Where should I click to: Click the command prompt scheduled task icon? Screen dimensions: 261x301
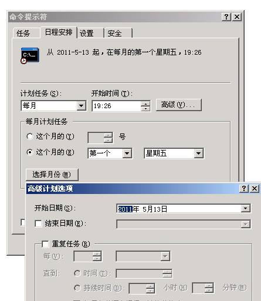(x=30, y=56)
